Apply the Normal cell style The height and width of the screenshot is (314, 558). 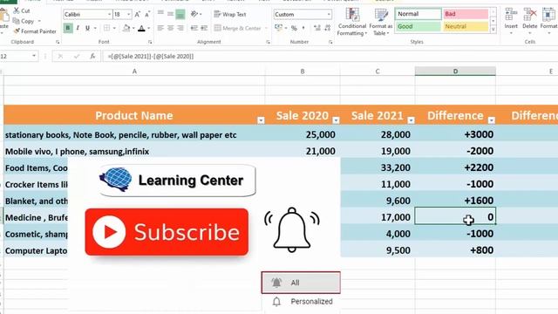[x=418, y=14]
